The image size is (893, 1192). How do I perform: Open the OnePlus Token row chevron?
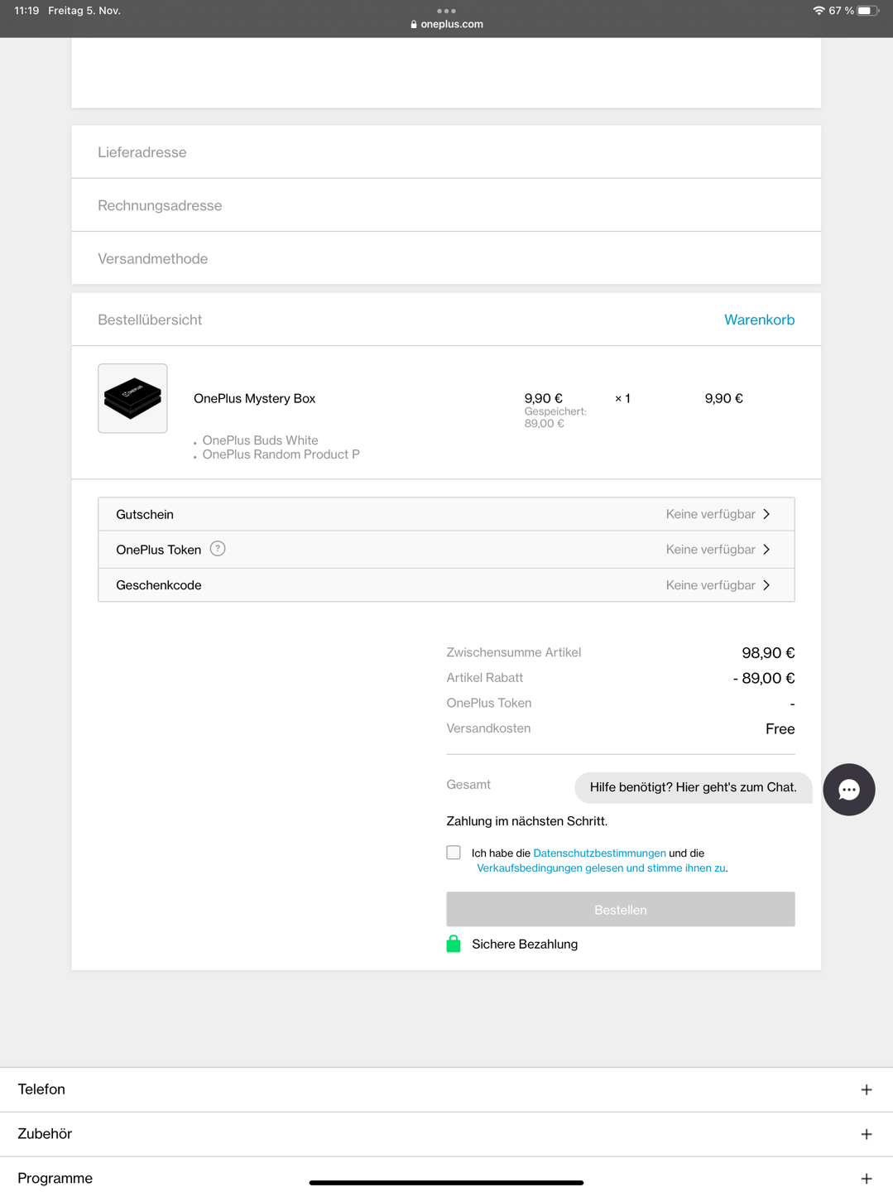pos(766,550)
